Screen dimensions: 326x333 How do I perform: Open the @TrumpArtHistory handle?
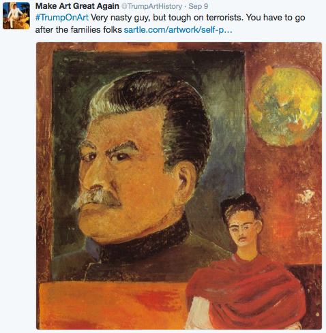151,7
